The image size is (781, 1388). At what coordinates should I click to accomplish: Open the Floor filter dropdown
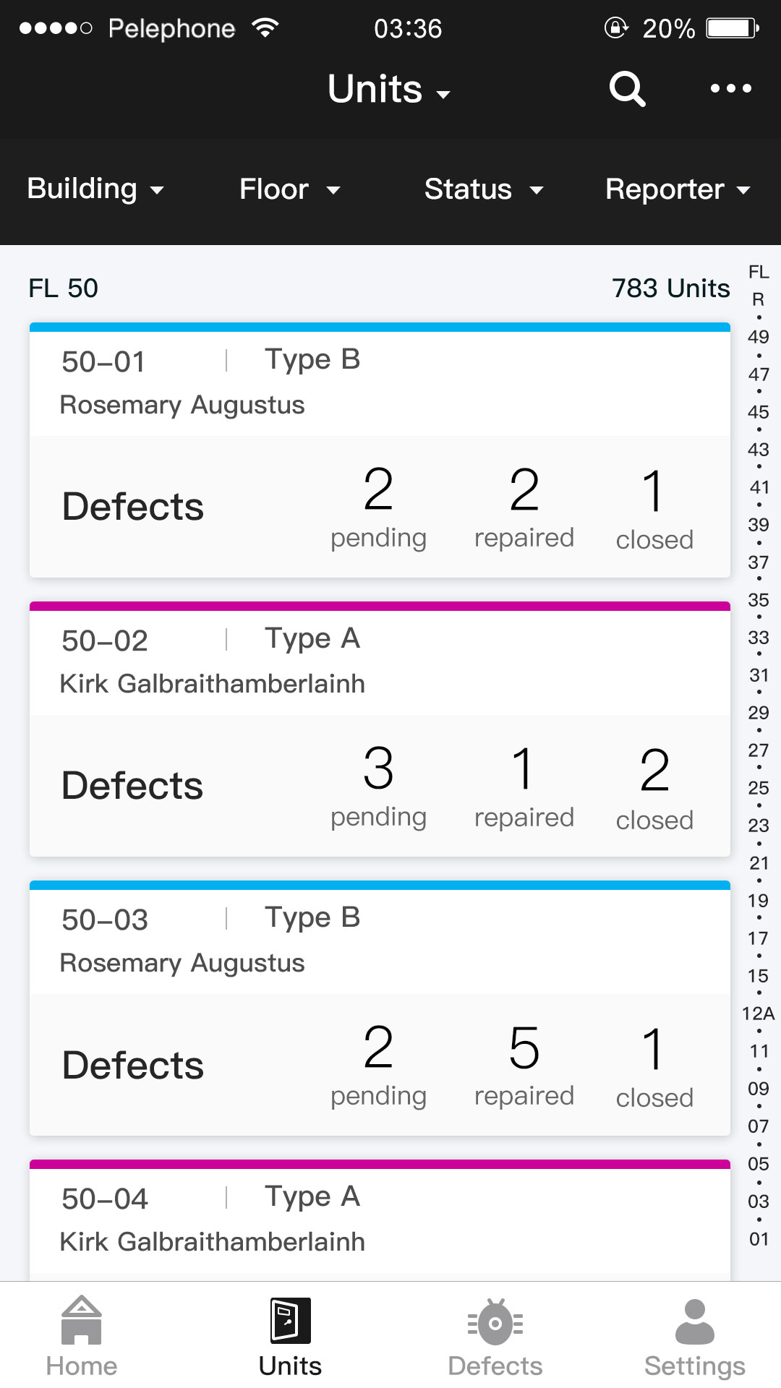coord(289,189)
